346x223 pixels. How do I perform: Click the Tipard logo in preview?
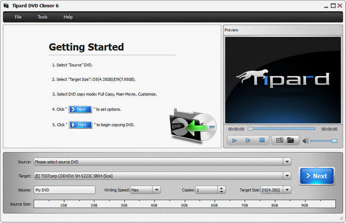tap(283, 79)
